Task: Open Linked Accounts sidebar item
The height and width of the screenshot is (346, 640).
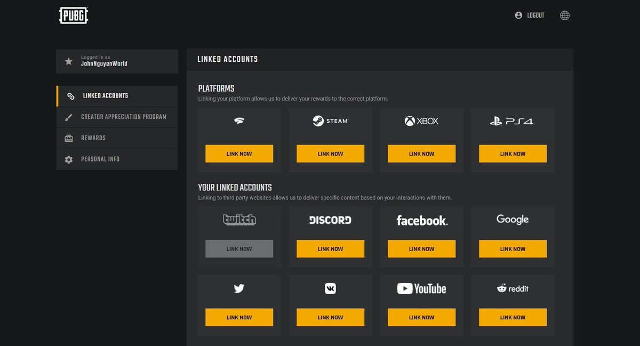Action: (117, 96)
